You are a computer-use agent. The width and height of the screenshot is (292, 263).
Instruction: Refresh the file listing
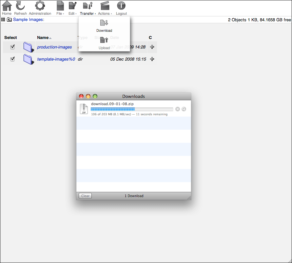[x=20, y=6]
